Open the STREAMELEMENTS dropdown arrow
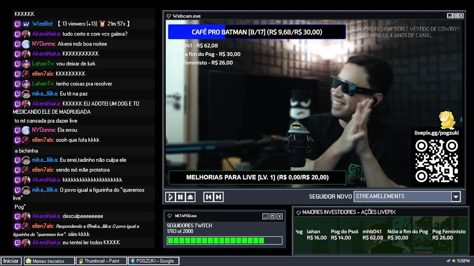The image size is (474, 266). pos(456,197)
